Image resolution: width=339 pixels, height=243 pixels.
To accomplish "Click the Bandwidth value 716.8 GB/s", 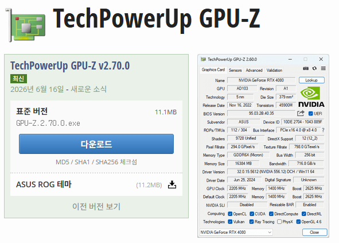I will pos(306,163).
